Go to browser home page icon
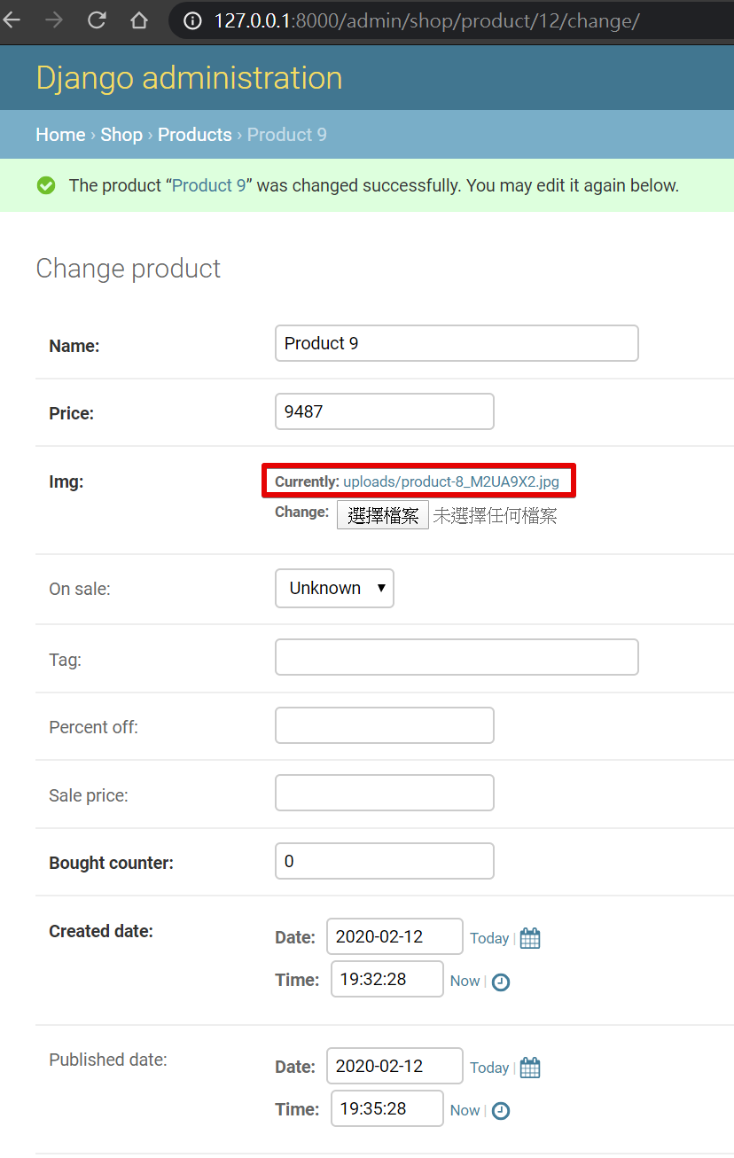Screen dimensions: 734x1158 tap(139, 20)
